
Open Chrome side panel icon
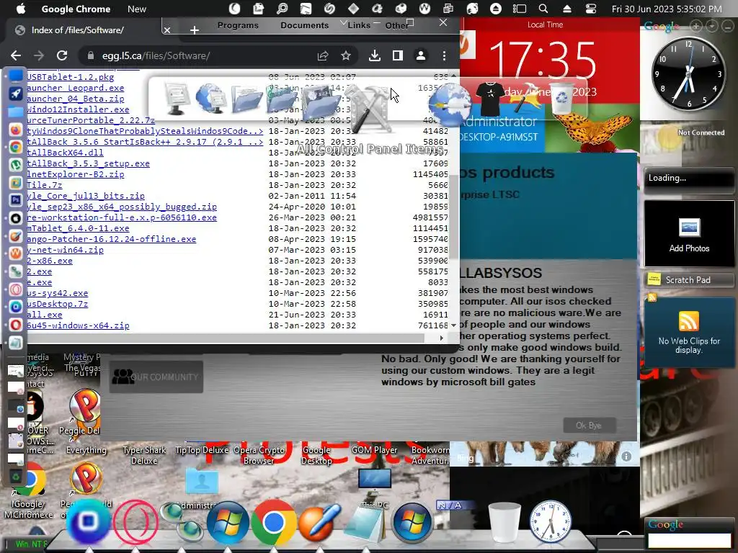click(x=398, y=55)
